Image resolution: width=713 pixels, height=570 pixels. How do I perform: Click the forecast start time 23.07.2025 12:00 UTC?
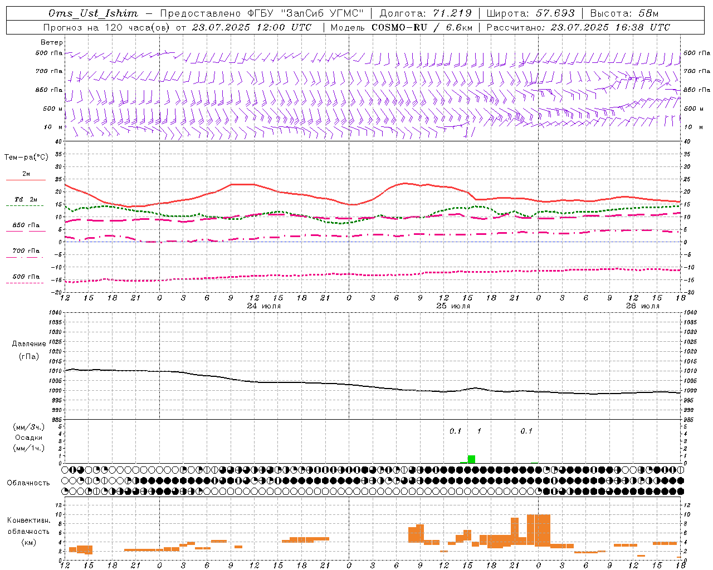[252, 27]
